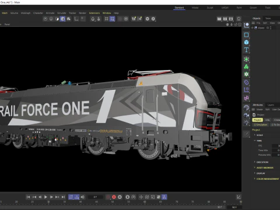Switch to the Sculpt layout tab
The image size is (280, 210).
(210, 8)
